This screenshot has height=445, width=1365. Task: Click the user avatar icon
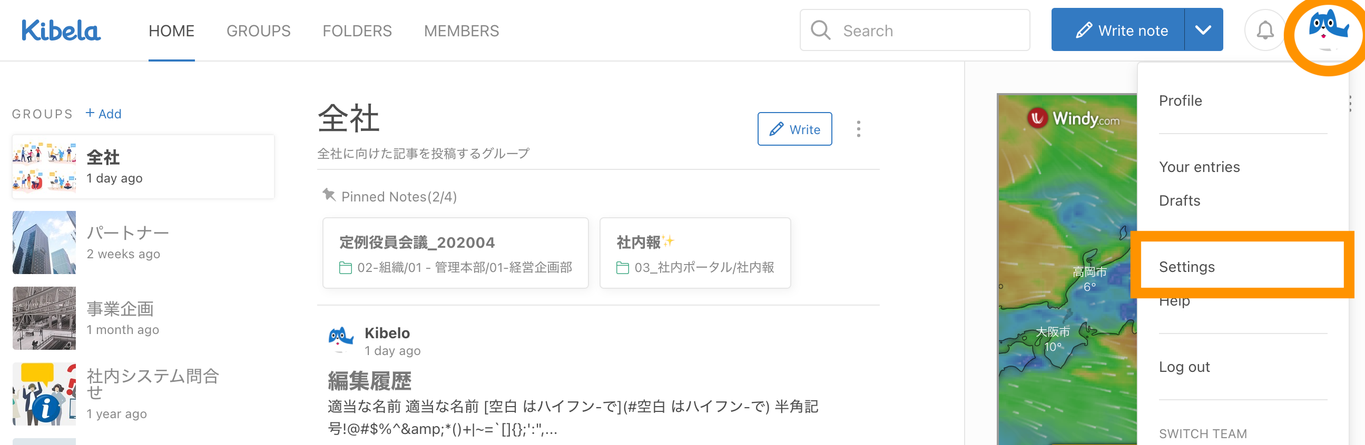1327,31
